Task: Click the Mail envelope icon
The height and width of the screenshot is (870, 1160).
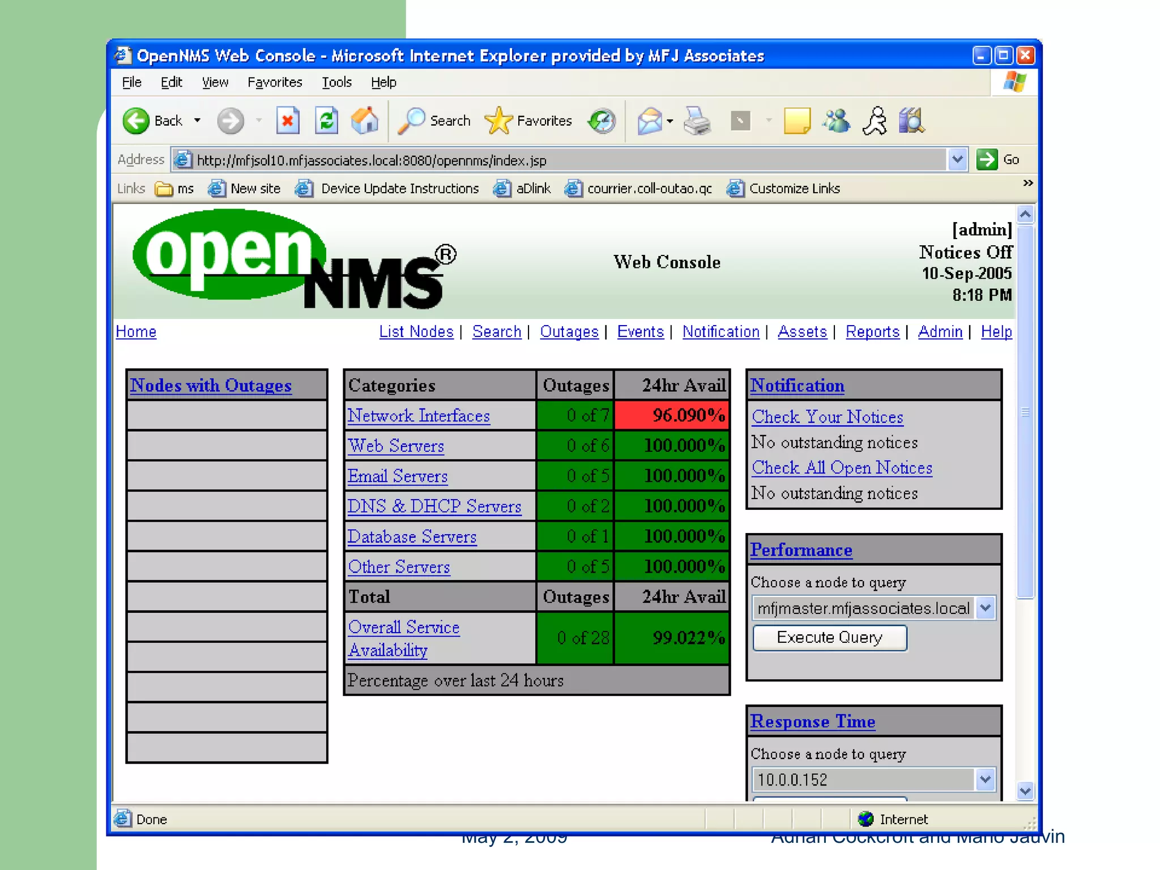Action: coord(650,121)
